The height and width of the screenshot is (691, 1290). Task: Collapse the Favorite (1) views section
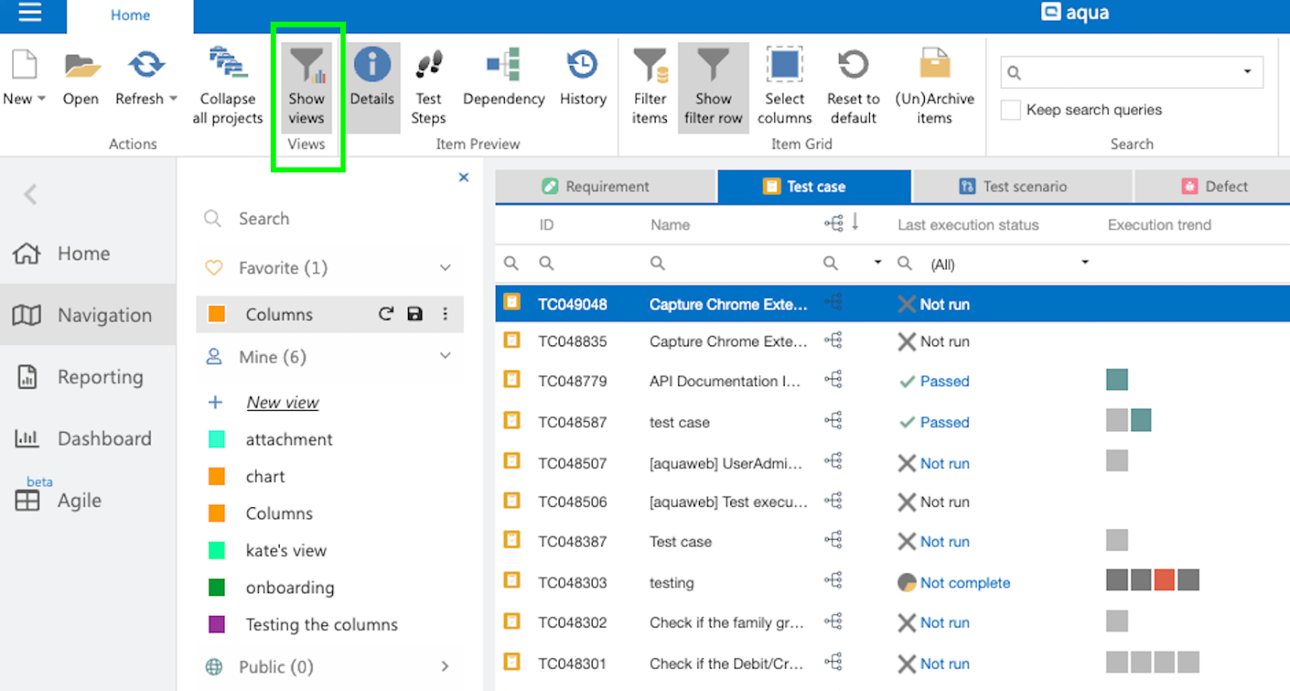[x=445, y=268]
